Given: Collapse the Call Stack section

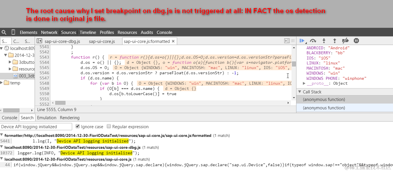Looking at the screenshot, I should pos(299,92).
